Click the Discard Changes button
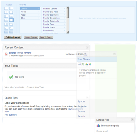138x134 pixels. [x=31, y=37]
